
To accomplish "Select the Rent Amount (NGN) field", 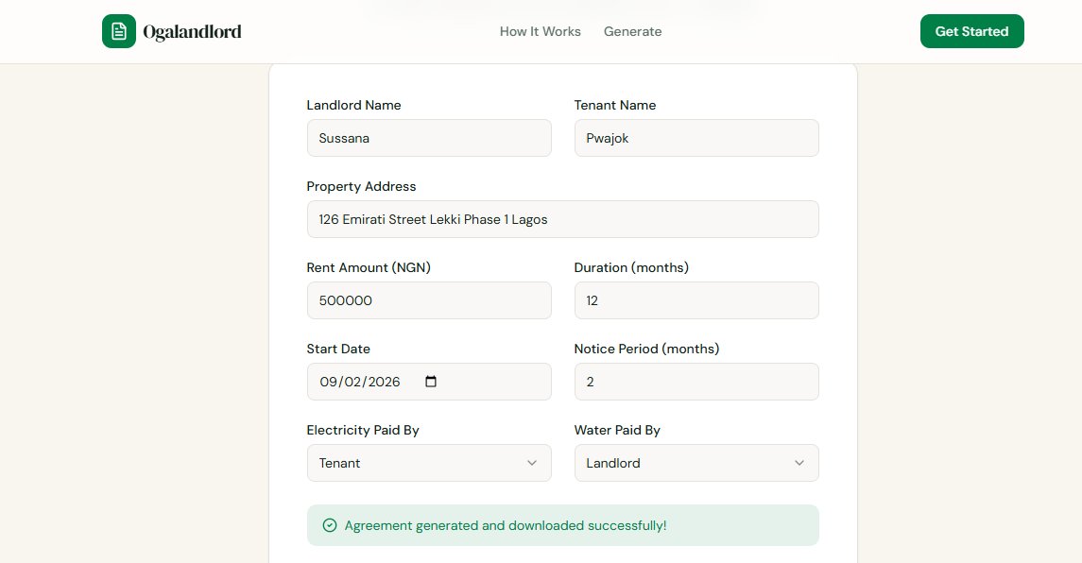I will coord(429,300).
